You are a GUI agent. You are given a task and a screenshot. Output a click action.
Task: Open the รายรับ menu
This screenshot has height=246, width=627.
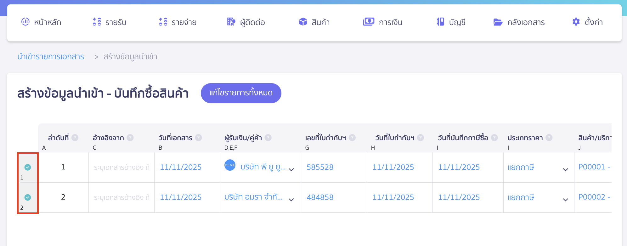pos(110,22)
